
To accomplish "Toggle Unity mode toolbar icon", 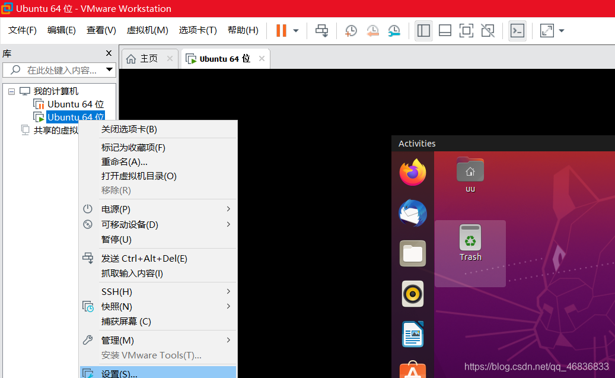I will tap(487, 31).
